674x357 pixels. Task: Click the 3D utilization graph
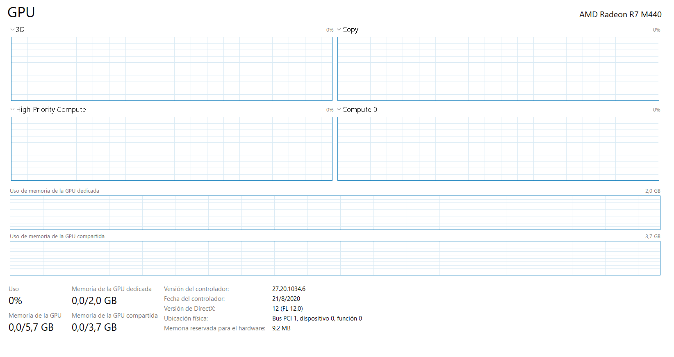point(172,69)
